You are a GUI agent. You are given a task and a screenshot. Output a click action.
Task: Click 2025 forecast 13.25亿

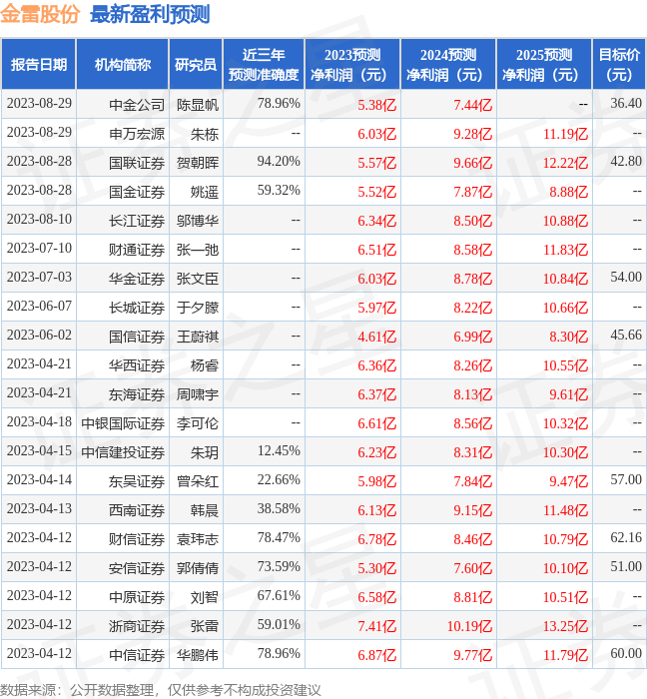click(565, 626)
